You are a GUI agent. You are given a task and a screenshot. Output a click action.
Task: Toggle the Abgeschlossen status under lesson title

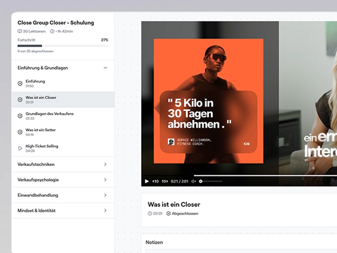[x=182, y=213]
